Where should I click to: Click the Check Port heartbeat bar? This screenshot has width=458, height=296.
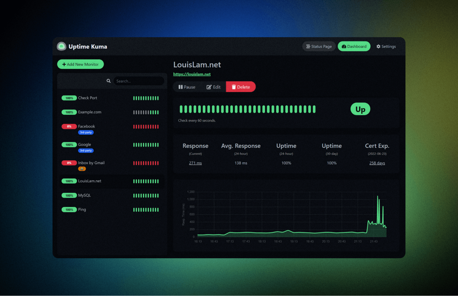[x=146, y=98]
